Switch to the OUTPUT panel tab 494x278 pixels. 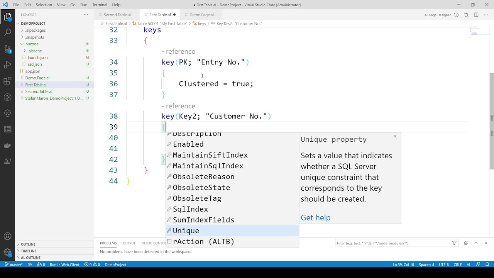tap(129, 243)
